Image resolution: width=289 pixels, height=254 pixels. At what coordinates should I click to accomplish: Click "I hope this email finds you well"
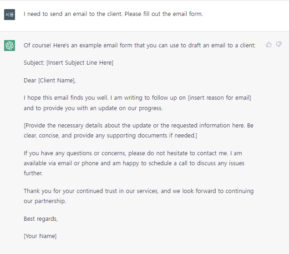coord(66,98)
